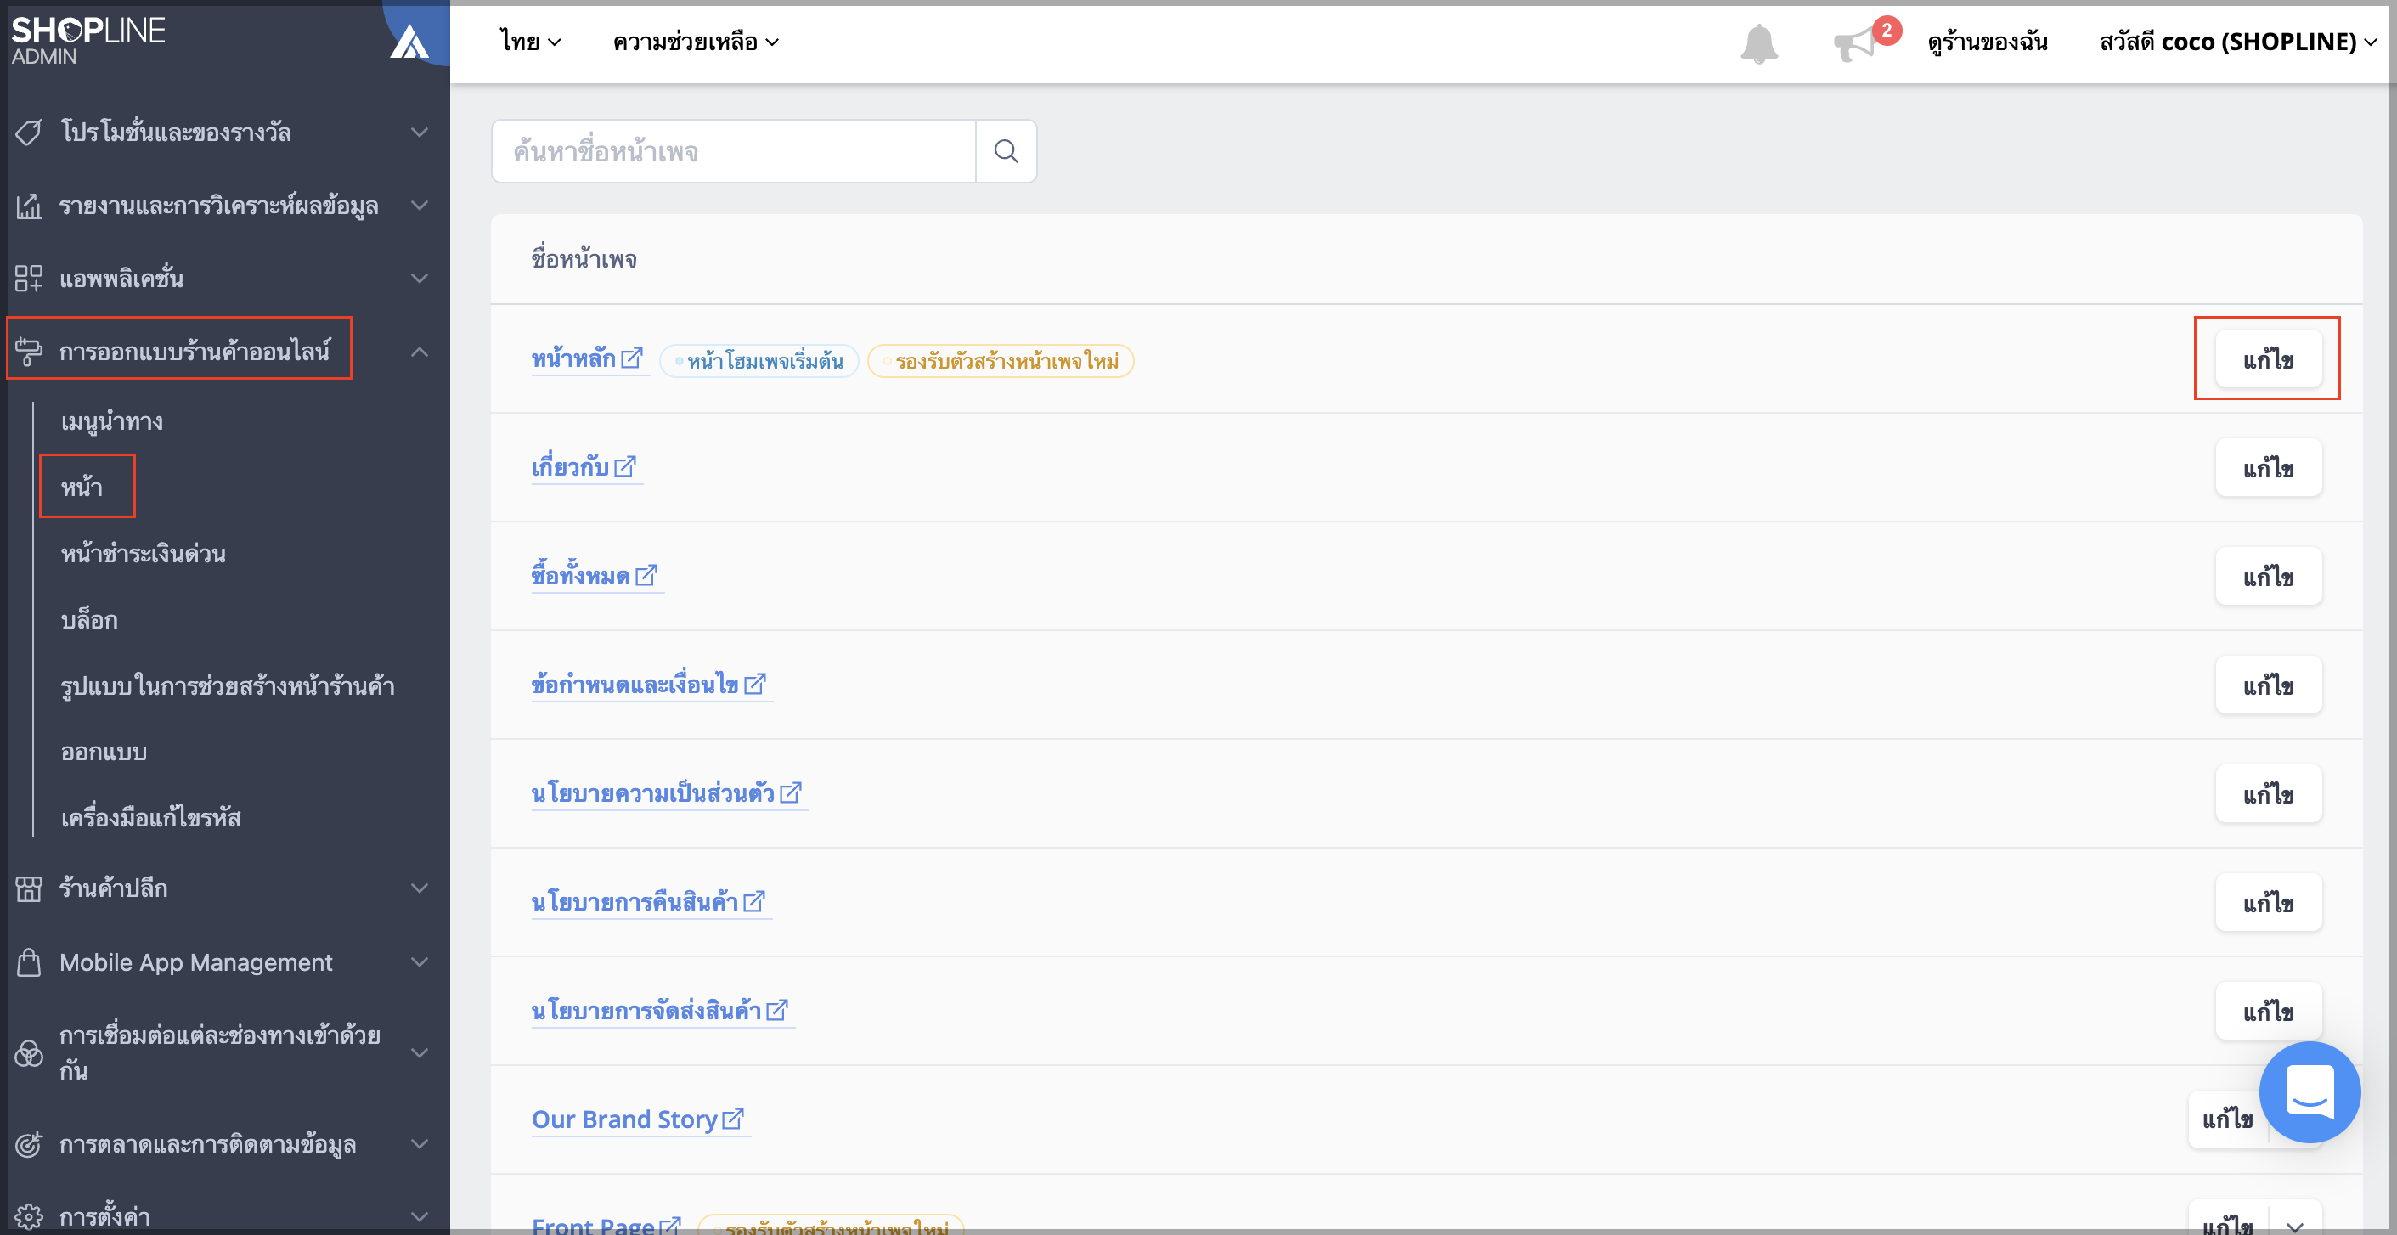This screenshot has width=2397, height=1235.
Task: Click แก้ไข for the หน้าหลัก row
Action: [2268, 359]
